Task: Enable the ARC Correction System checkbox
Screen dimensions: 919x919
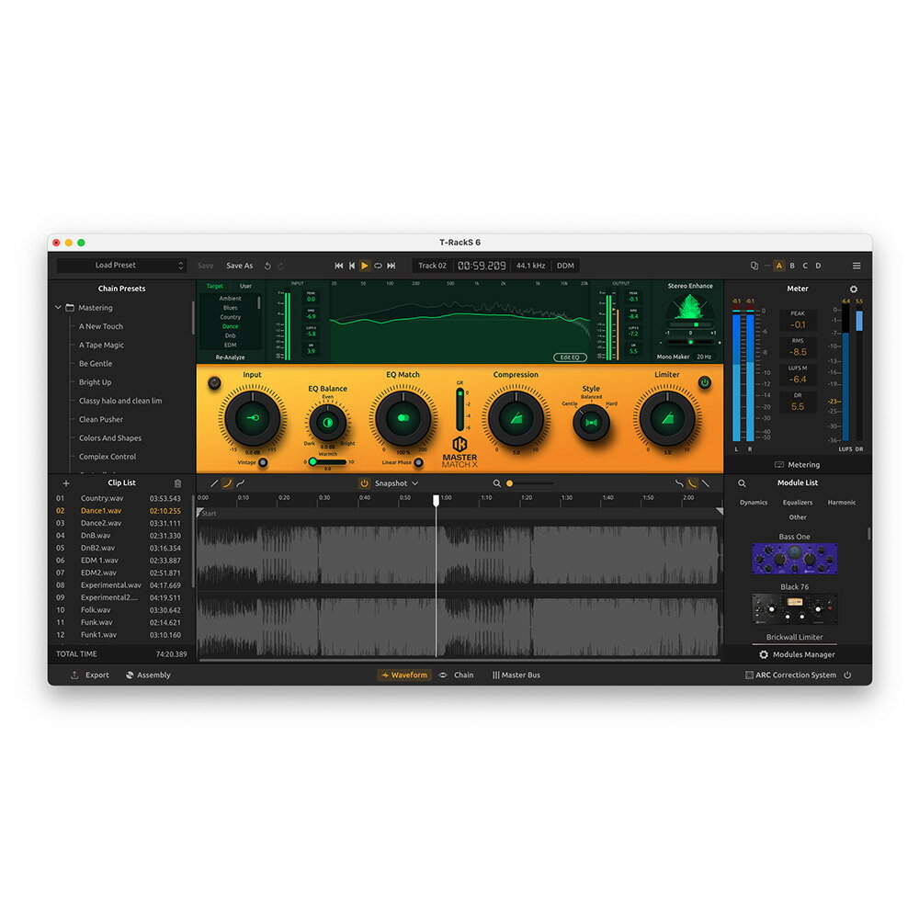Action: [750, 675]
